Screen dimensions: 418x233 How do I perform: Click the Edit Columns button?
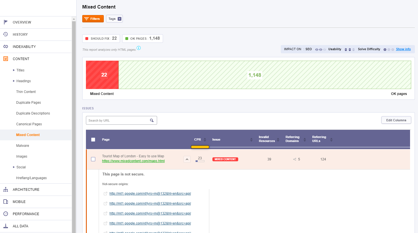396,120
